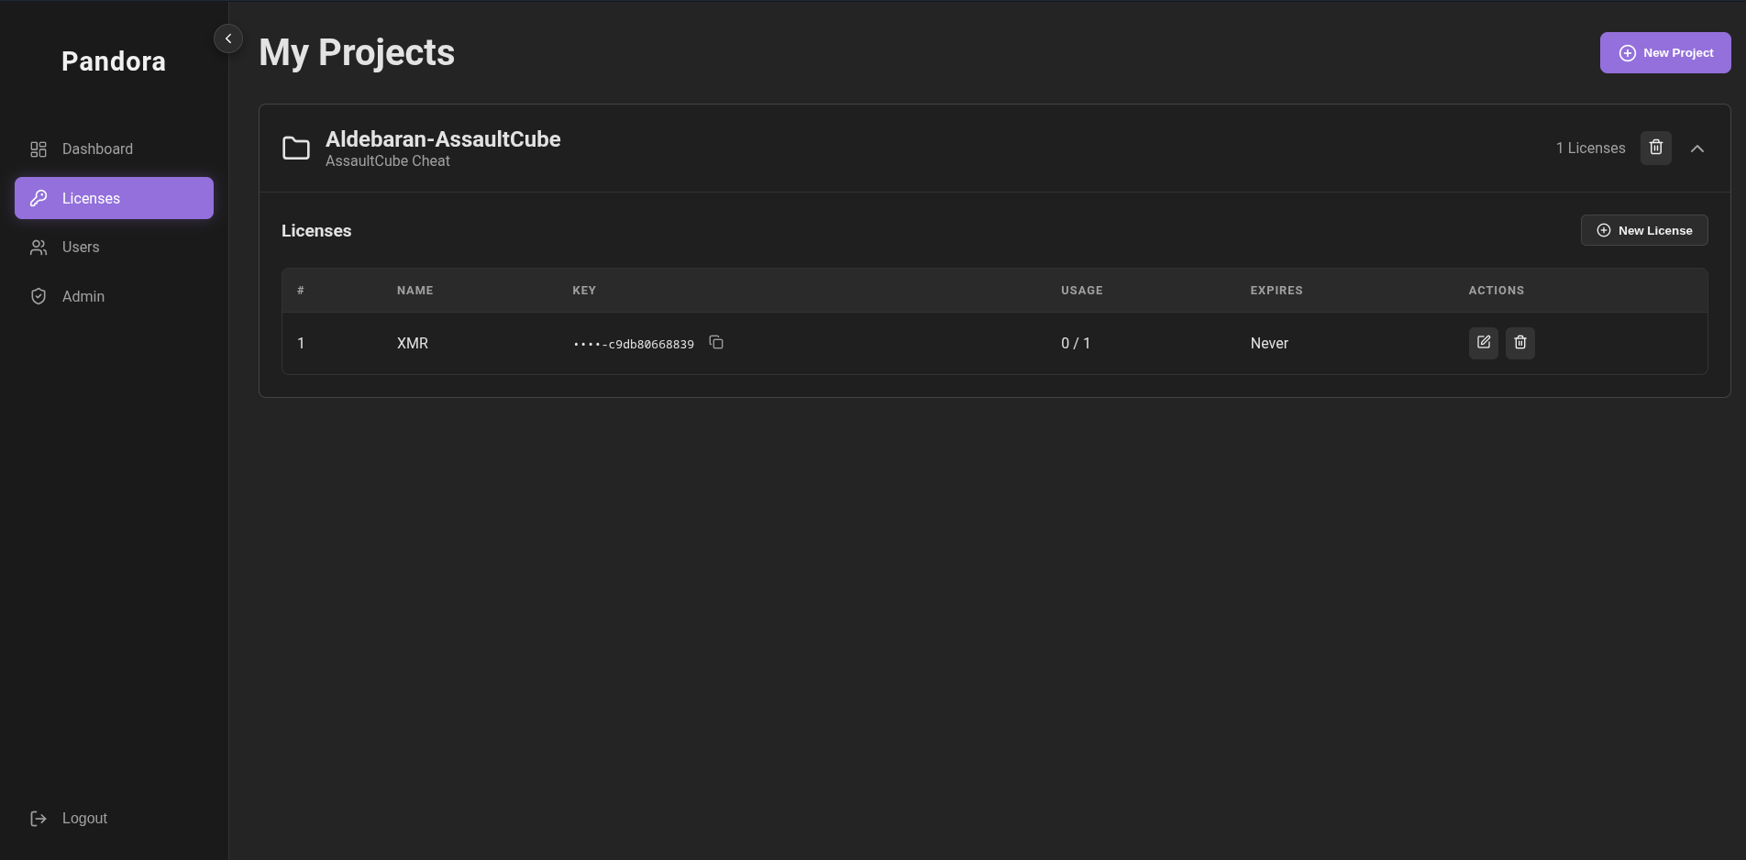Click the Aldebaran-AssaultCube project title
Image resolution: width=1746 pixels, height=860 pixels.
pos(443,139)
